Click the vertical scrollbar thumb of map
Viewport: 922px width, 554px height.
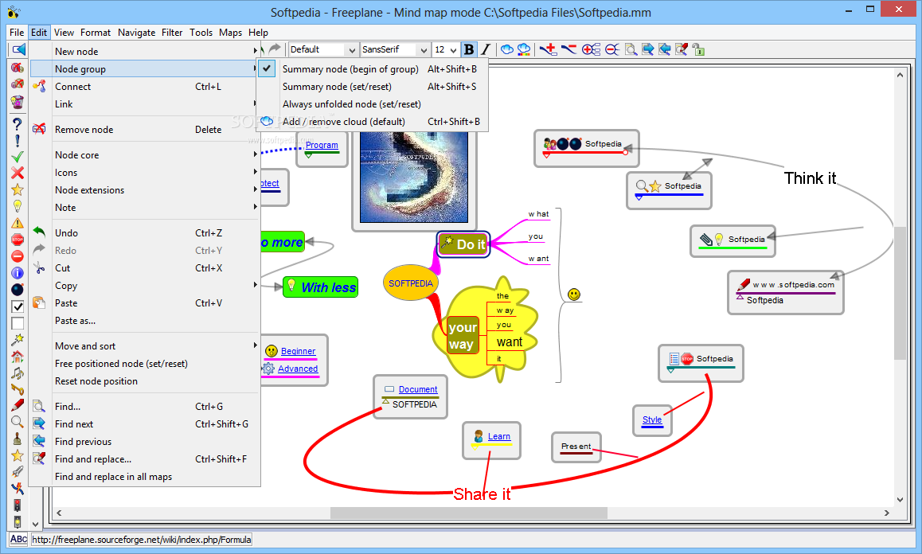pos(900,292)
